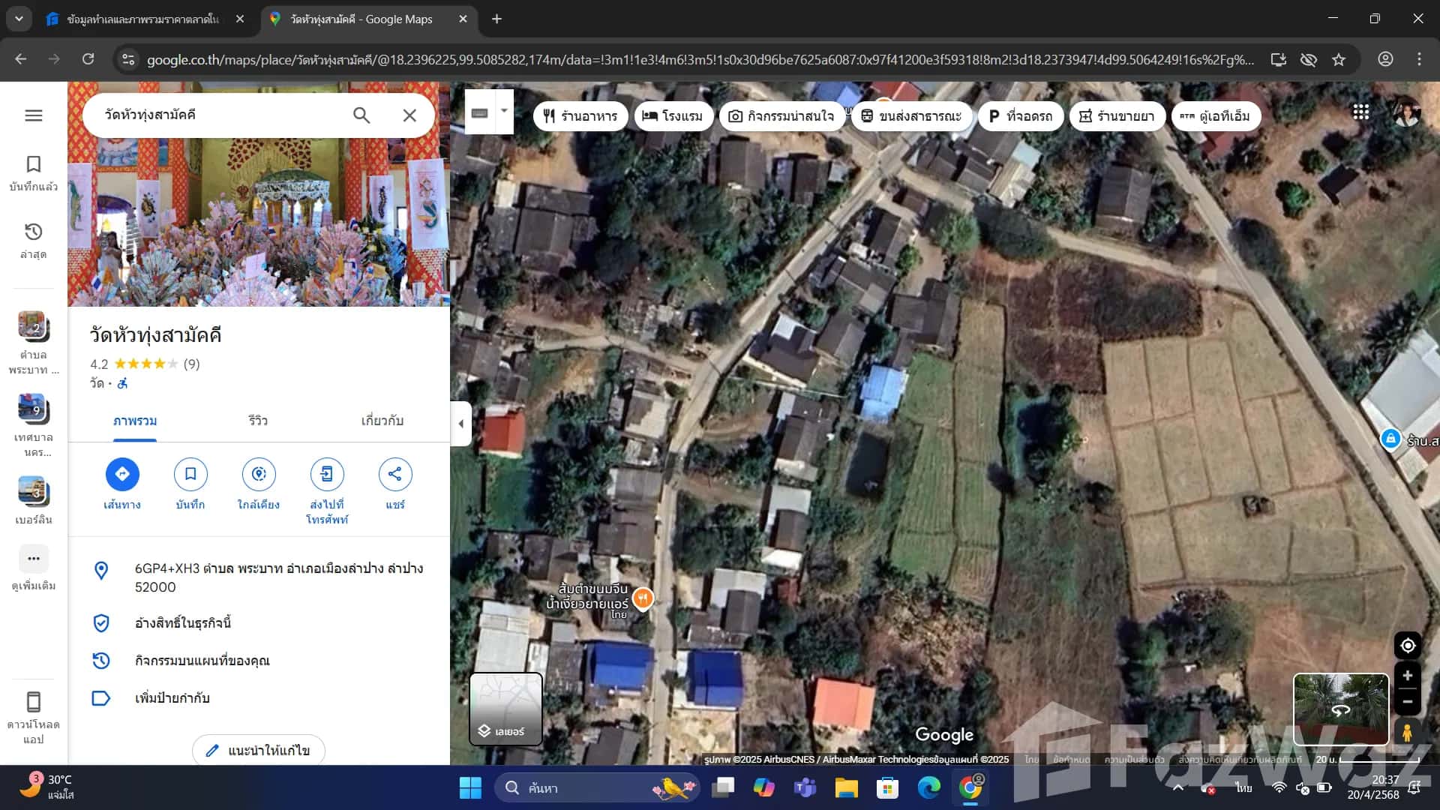This screenshot has width=1440, height=810.
Task: Collapse the side panel with the arrow
Action: pos(460,424)
